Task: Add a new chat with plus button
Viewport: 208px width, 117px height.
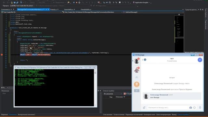Action: point(136,91)
